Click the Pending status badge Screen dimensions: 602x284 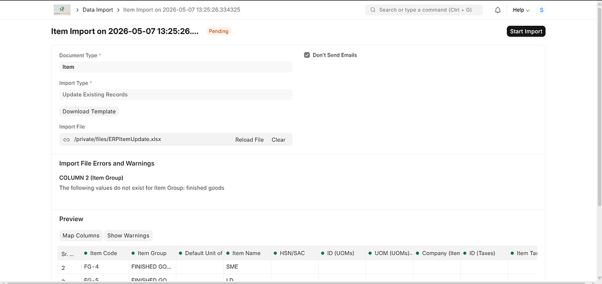tap(219, 32)
